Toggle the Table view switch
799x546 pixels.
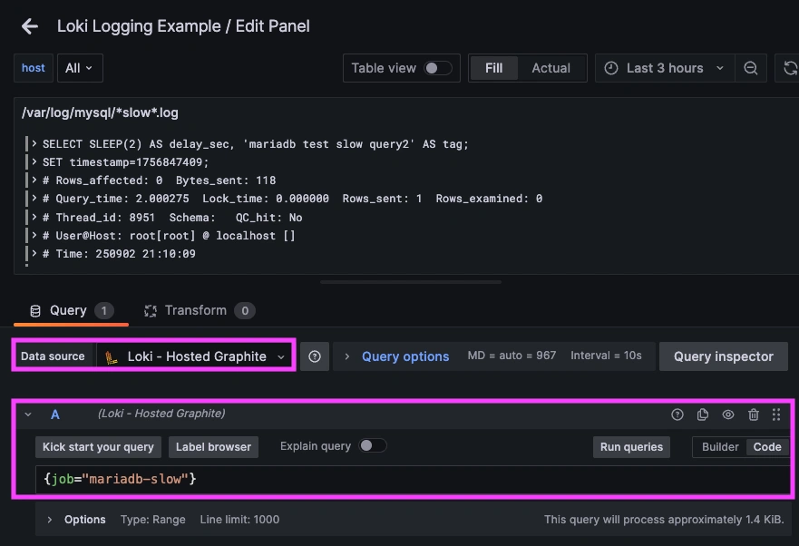(438, 68)
